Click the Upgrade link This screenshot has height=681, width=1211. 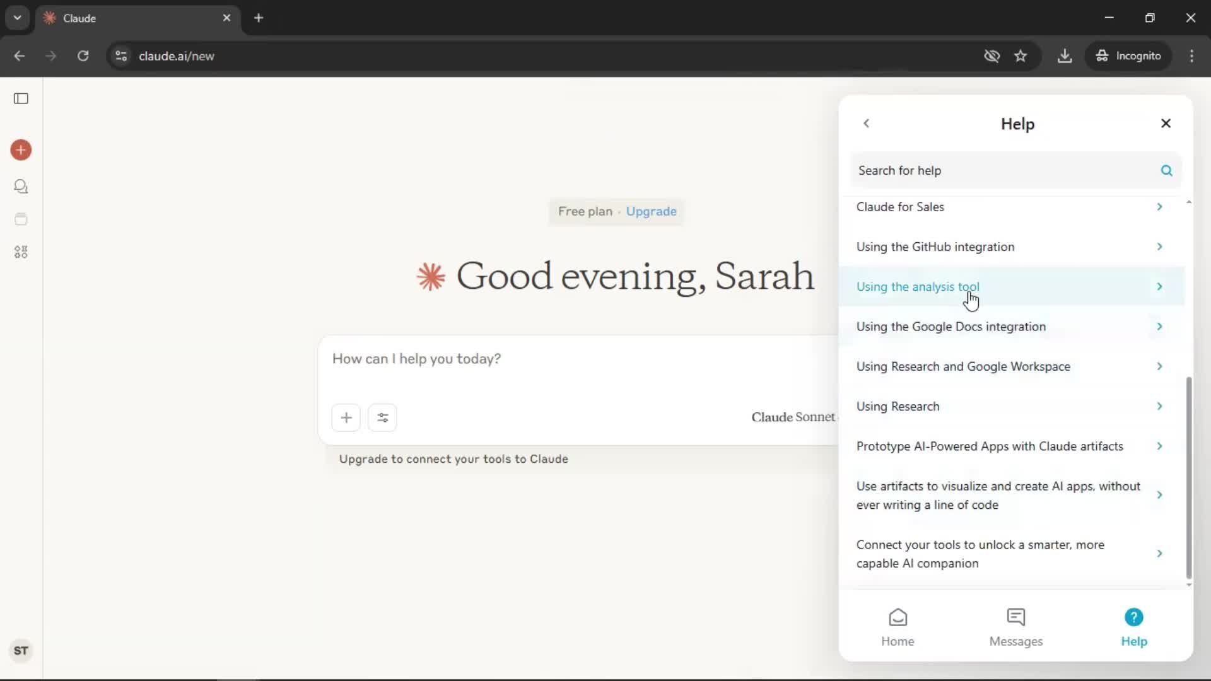[x=651, y=211]
